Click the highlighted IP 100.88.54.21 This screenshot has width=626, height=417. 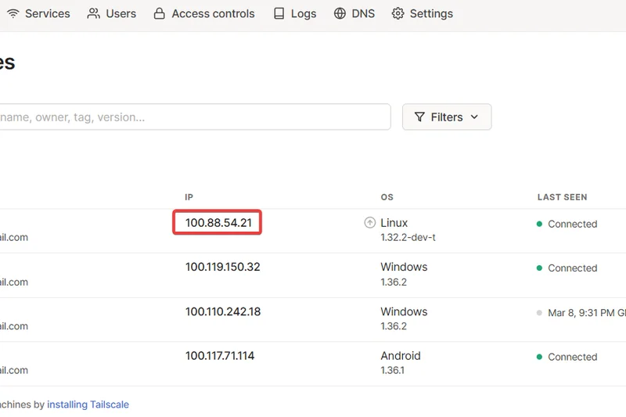coord(218,223)
